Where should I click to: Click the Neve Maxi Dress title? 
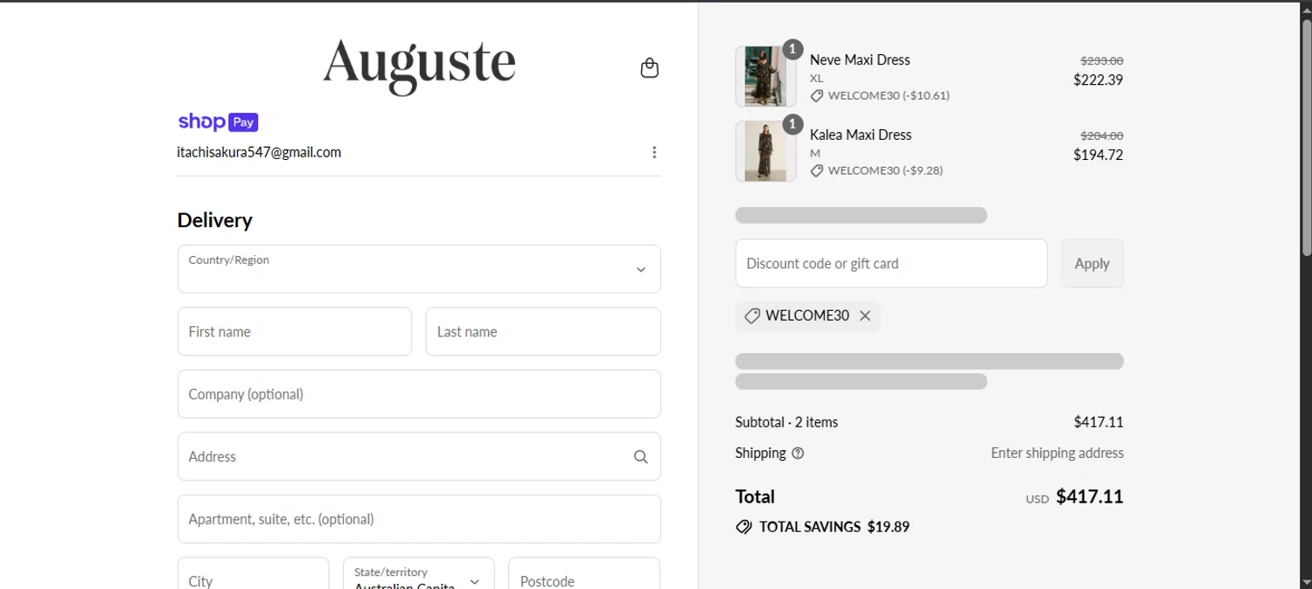tap(860, 59)
